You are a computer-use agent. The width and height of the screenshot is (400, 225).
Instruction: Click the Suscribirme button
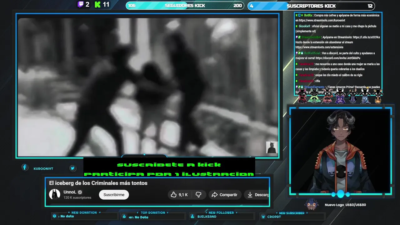tap(114, 195)
